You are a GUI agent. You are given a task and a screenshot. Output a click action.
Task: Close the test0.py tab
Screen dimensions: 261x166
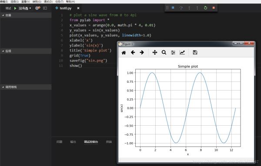pos(78,8)
